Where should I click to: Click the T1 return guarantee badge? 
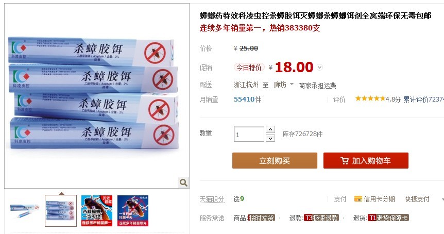pos(388,218)
